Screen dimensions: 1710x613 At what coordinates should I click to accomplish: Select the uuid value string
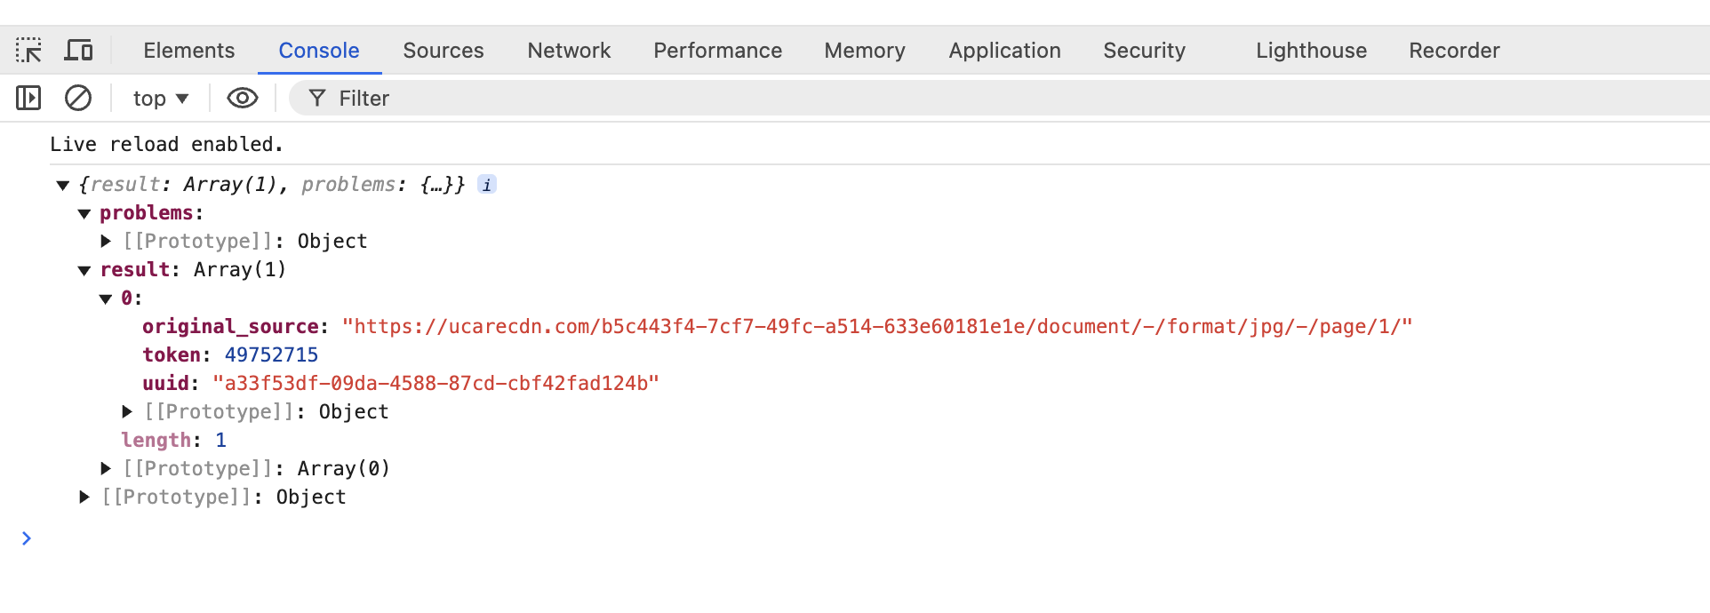point(435,383)
